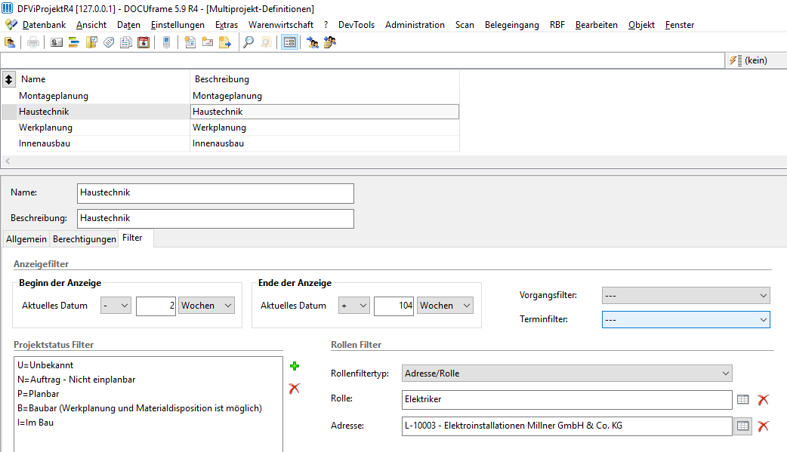The height and width of the screenshot is (452, 787).
Task: Click the Gantt bars project icon
Action: [74, 43]
